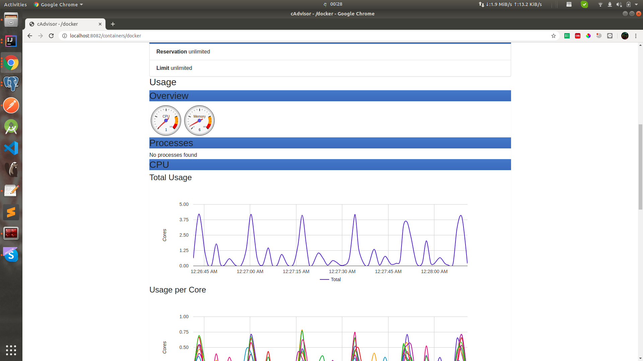
Task: Show applications grid button
Action: pyautogui.click(x=11, y=350)
